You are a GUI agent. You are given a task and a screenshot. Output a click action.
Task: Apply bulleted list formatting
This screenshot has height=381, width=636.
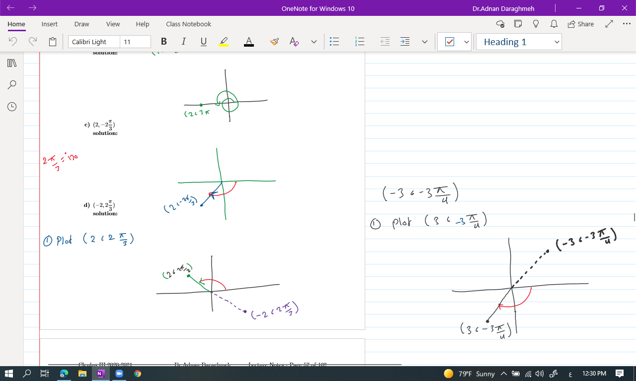335,42
